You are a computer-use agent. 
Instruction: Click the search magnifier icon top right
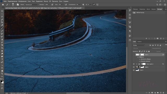[x=157, y=5]
